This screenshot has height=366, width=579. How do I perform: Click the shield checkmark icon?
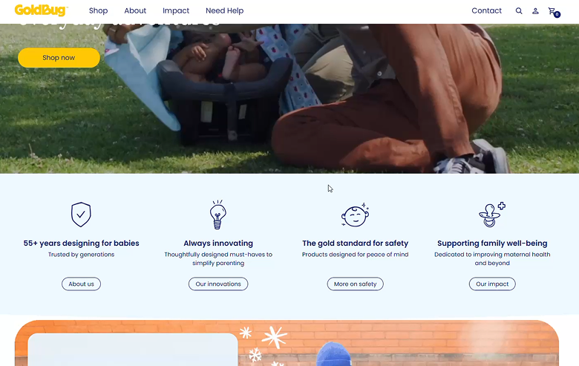click(x=81, y=215)
